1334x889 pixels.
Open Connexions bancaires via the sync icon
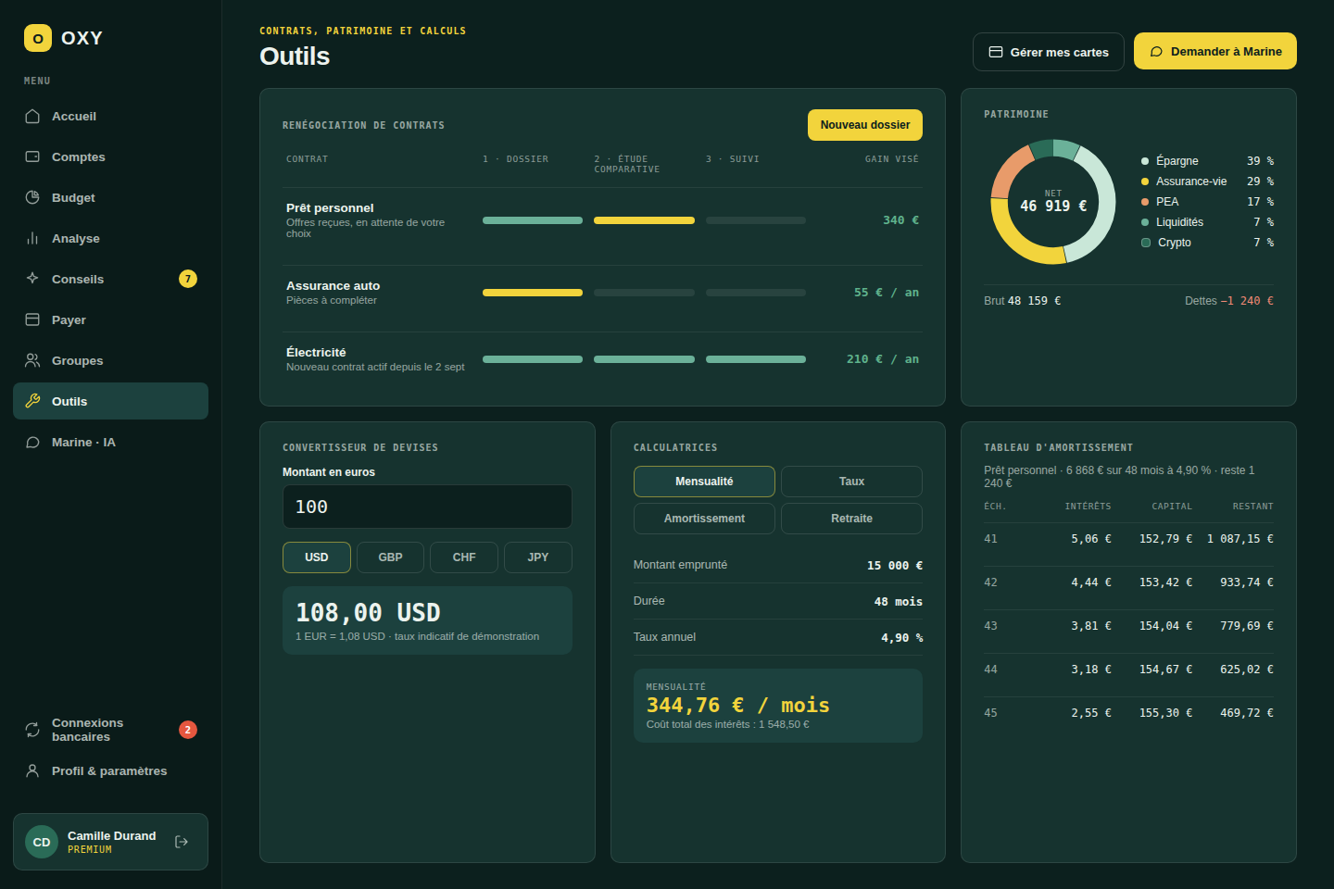[x=32, y=730]
